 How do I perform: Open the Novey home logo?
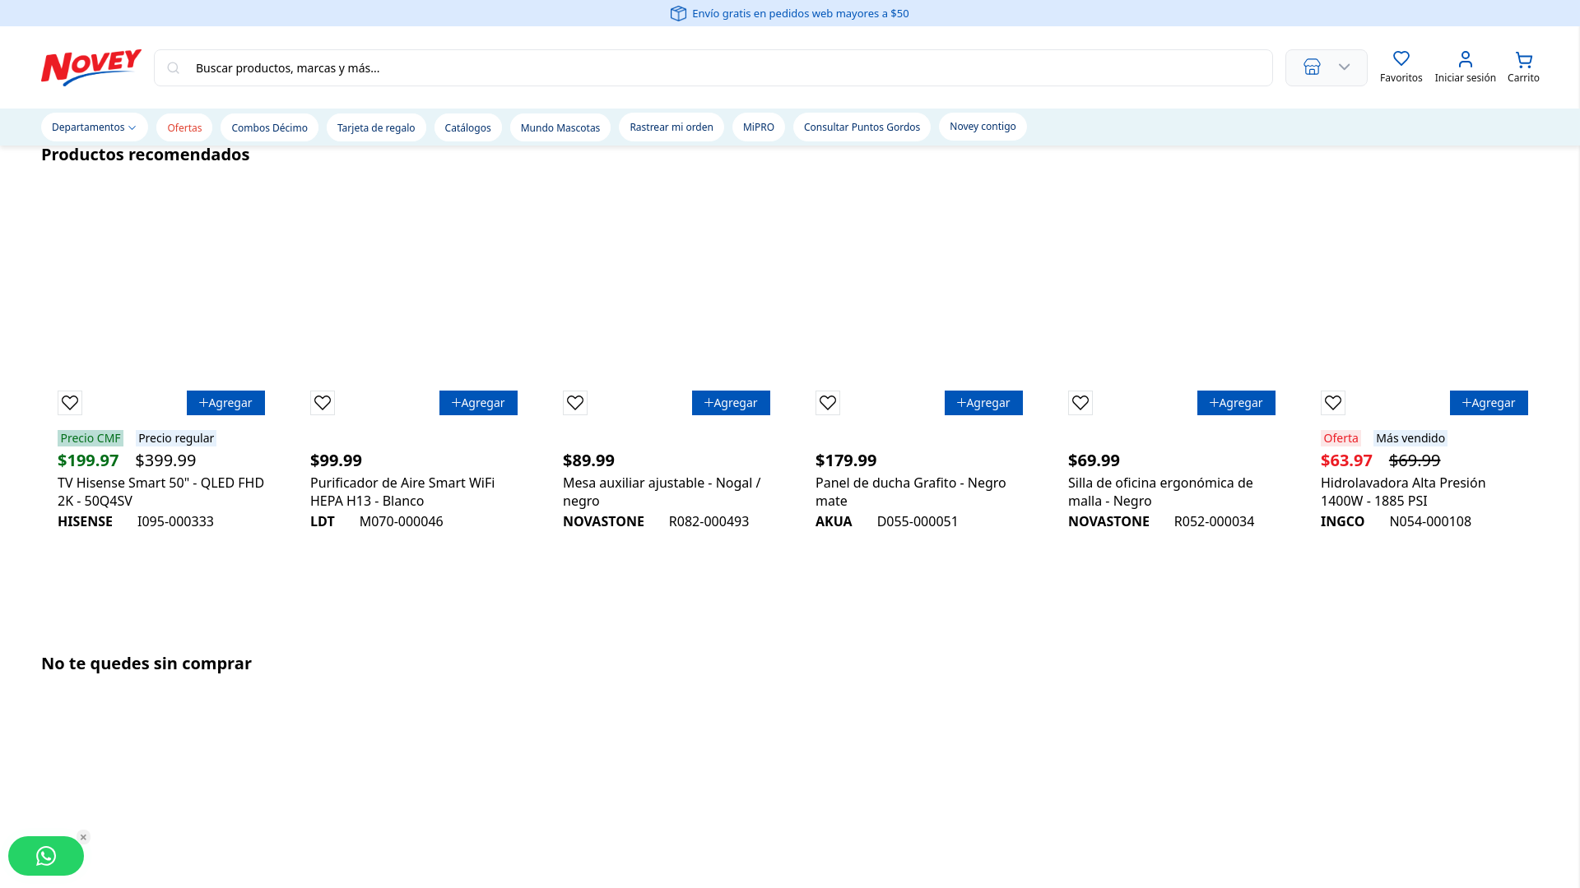tap(91, 67)
